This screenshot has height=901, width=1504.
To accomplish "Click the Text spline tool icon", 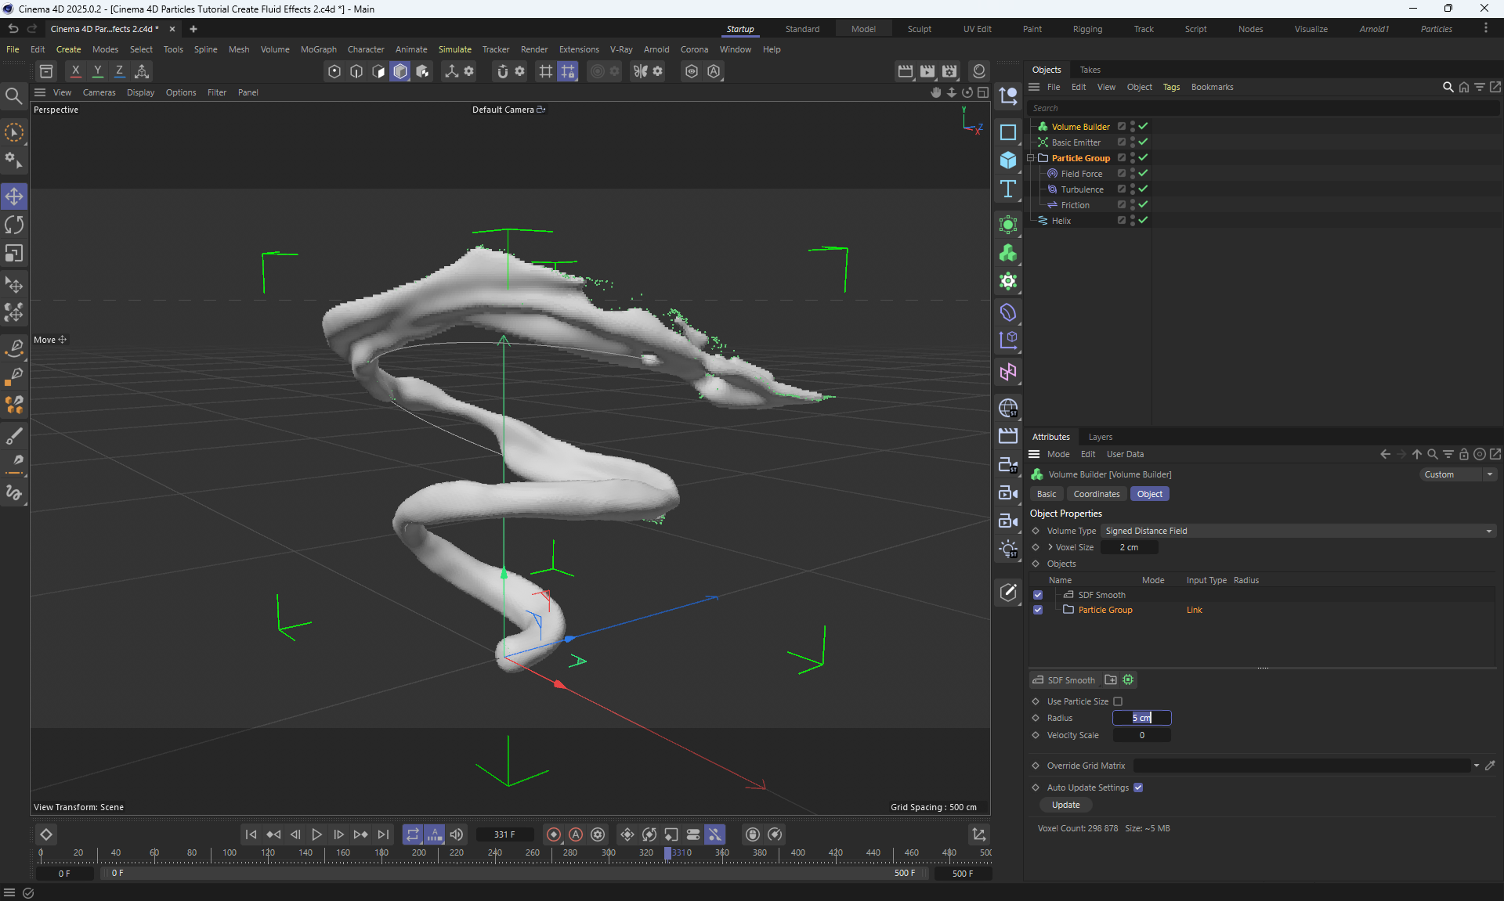I will pyautogui.click(x=1008, y=189).
